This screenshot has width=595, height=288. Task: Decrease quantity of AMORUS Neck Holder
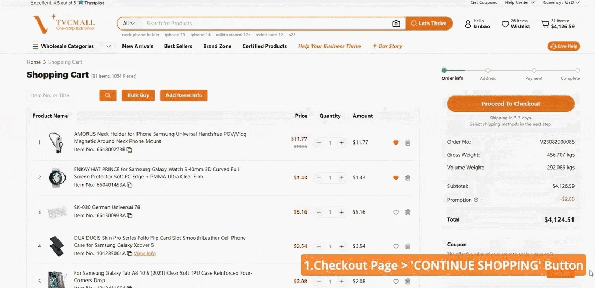pos(319,143)
